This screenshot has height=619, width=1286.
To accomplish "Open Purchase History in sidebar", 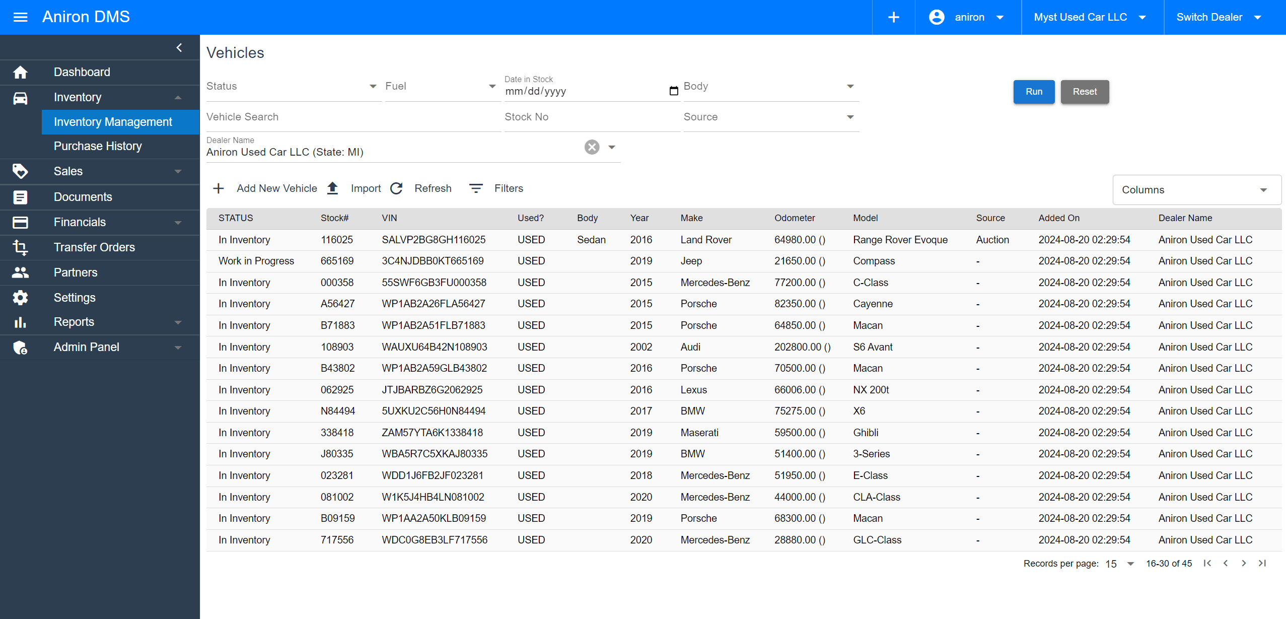I will (x=98, y=146).
